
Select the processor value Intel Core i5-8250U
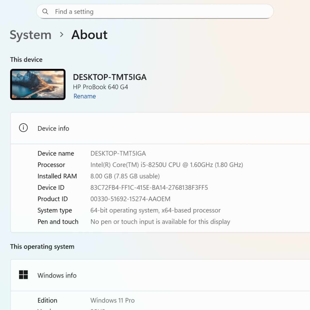click(167, 165)
